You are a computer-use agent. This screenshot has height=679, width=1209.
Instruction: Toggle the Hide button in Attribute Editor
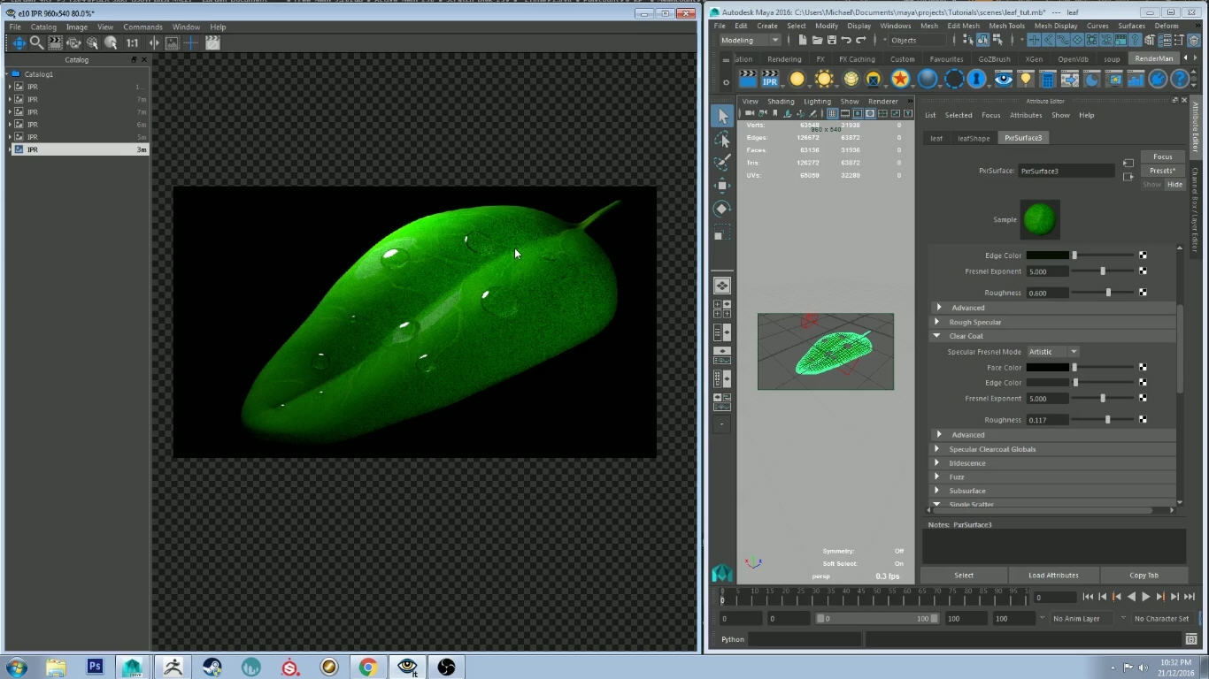(x=1174, y=185)
